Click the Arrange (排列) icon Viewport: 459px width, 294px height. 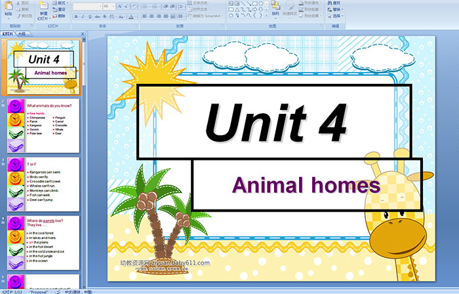275,6
